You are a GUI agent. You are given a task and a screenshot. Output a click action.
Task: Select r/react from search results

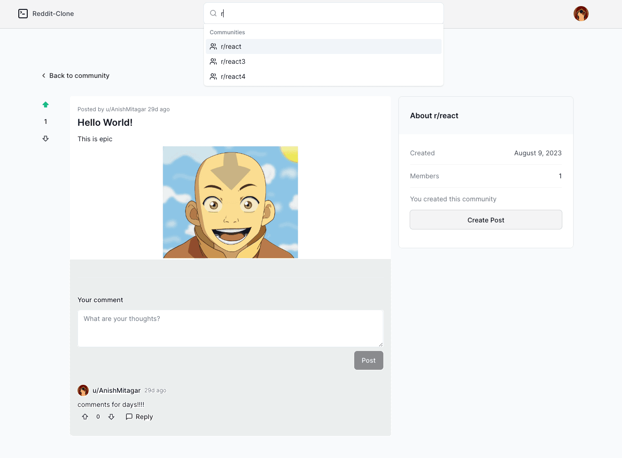(x=324, y=46)
